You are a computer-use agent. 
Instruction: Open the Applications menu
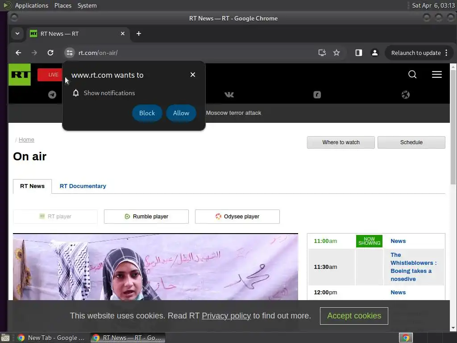pyautogui.click(x=32, y=5)
